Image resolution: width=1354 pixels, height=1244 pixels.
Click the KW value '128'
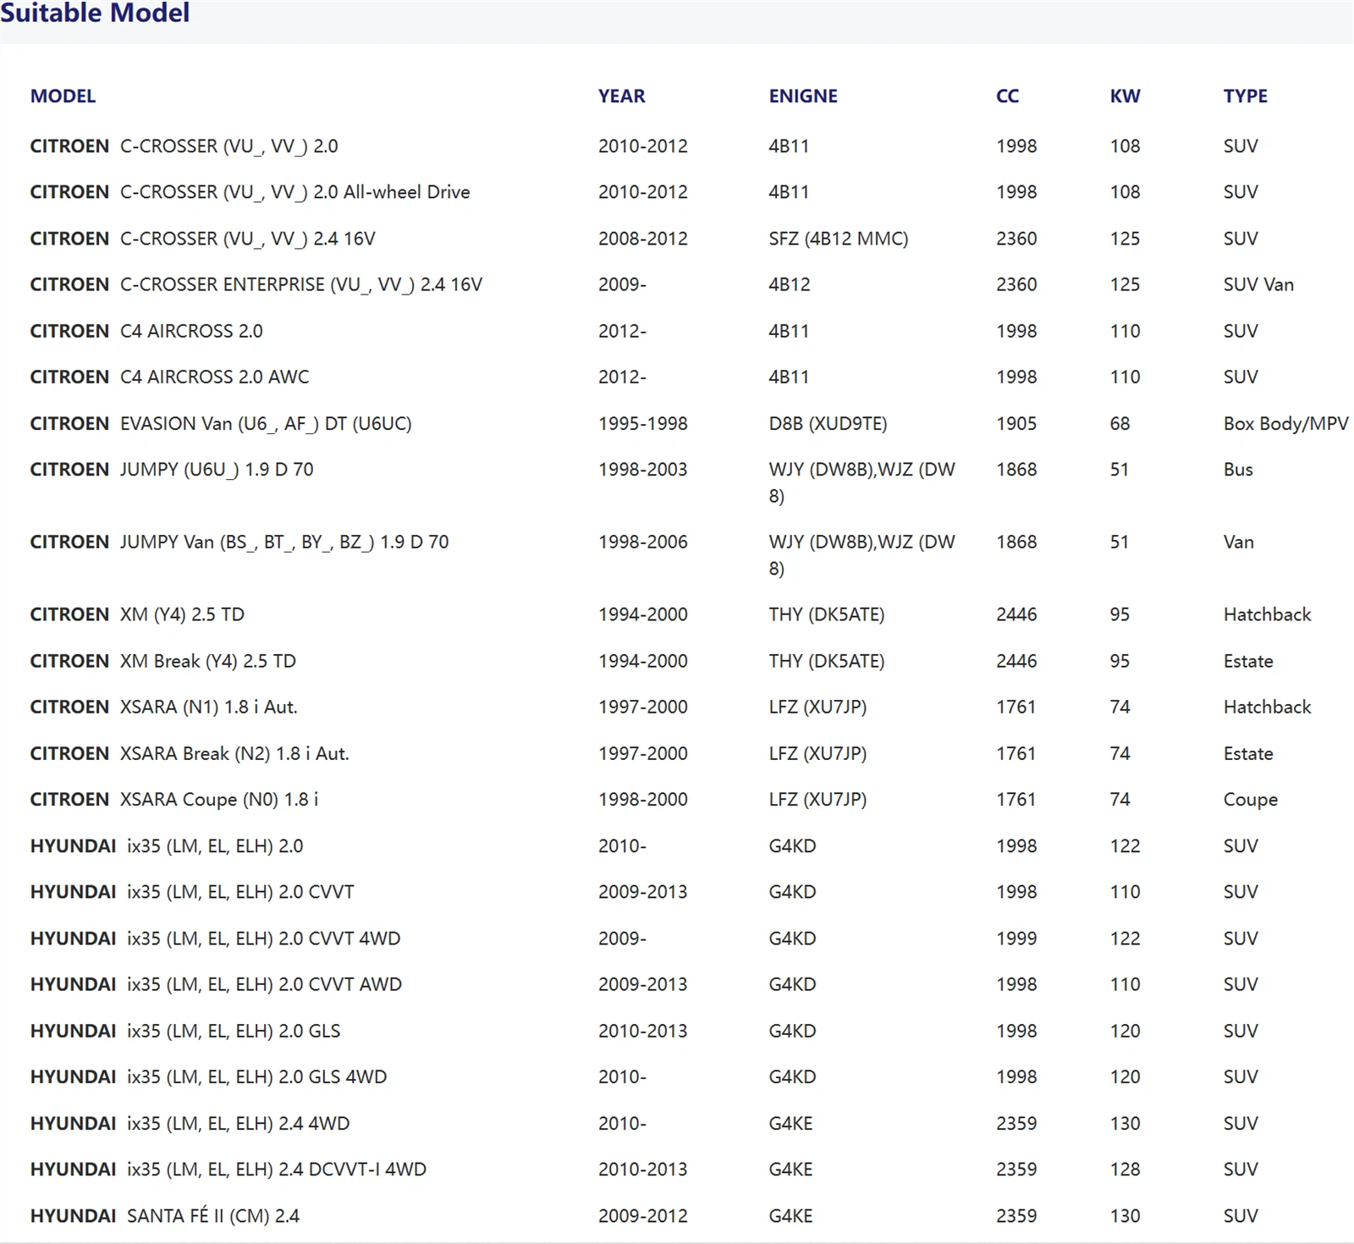point(1125,1170)
